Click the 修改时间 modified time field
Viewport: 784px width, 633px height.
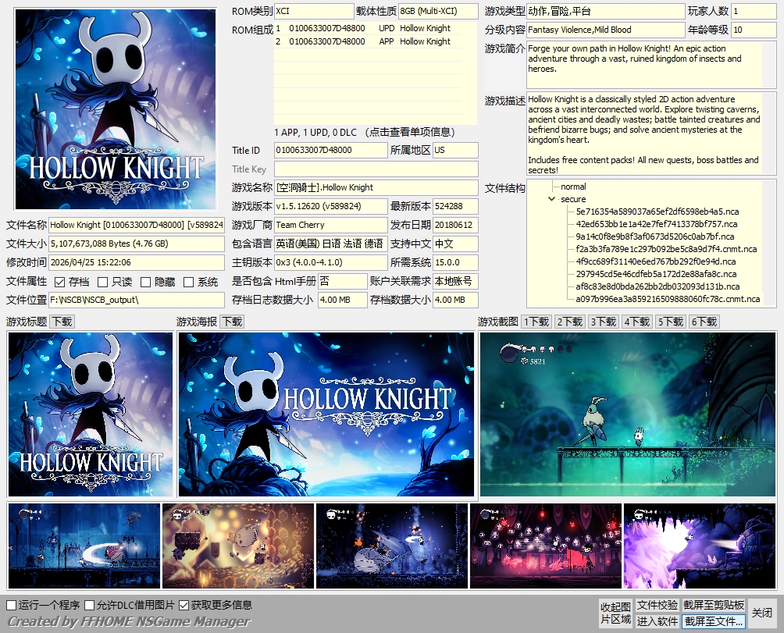click(x=137, y=262)
